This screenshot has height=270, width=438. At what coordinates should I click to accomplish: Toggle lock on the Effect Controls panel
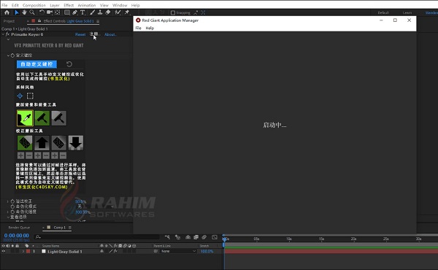[39, 21]
